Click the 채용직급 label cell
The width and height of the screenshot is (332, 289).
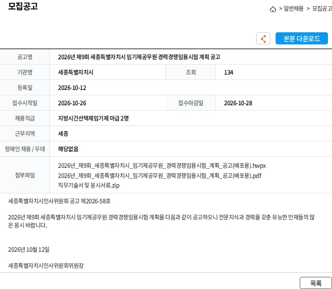coord(25,118)
